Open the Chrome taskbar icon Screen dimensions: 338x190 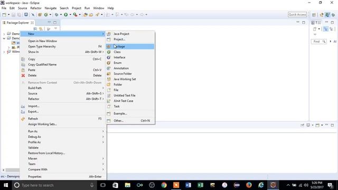click(164, 185)
